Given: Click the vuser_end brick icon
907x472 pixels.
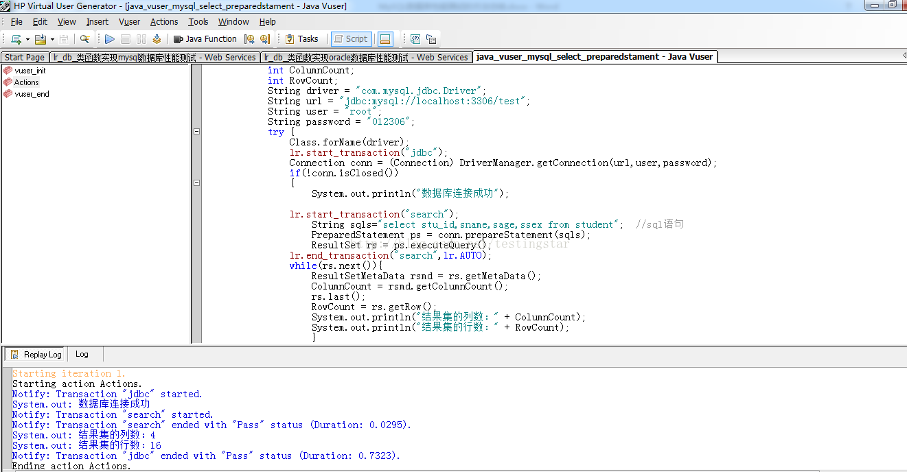Looking at the screenshot, I should click(x=8, y=94).
